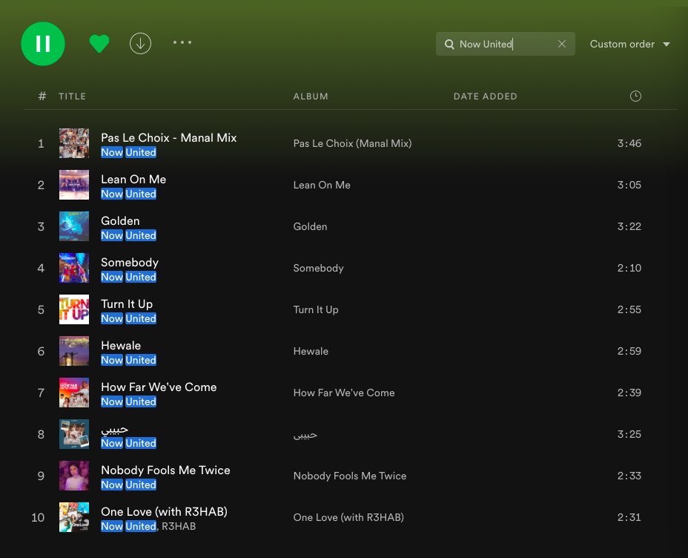Click the 2:31 duration value

pyautogui.click(x=629, y=518)
